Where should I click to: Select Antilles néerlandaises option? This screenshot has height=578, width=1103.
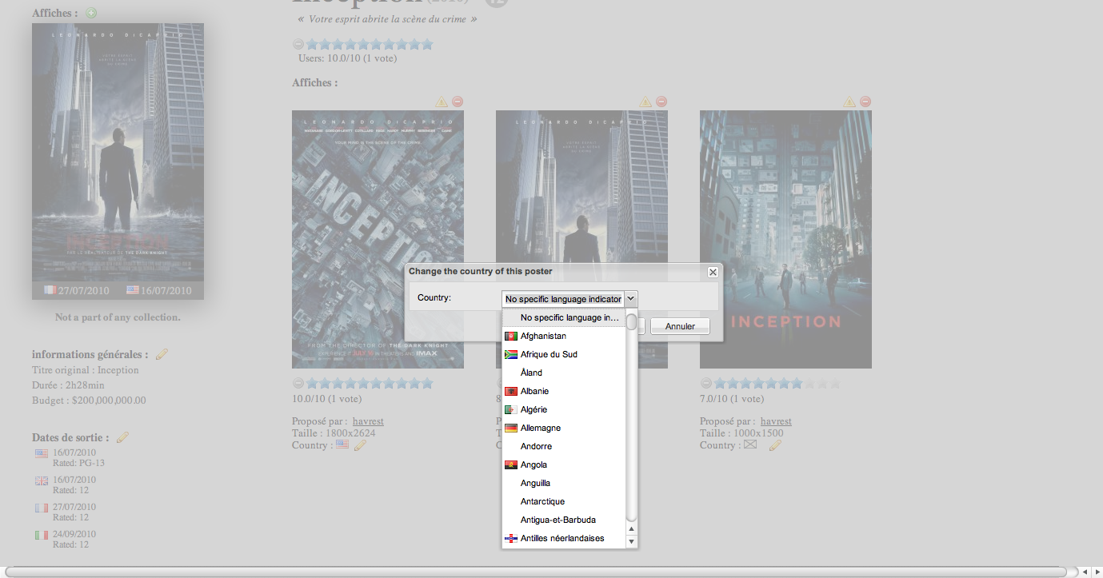563,538
